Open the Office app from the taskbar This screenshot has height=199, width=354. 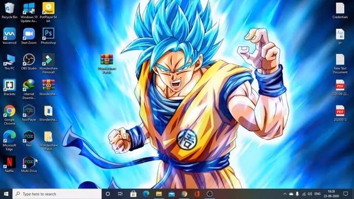(x=197, y=194)
